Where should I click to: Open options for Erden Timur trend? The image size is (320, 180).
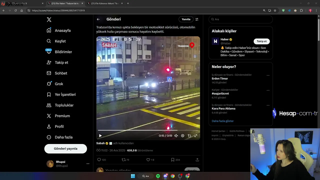(268, 75)
